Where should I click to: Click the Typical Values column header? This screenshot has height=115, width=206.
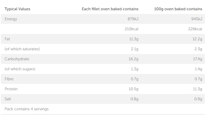17,9
